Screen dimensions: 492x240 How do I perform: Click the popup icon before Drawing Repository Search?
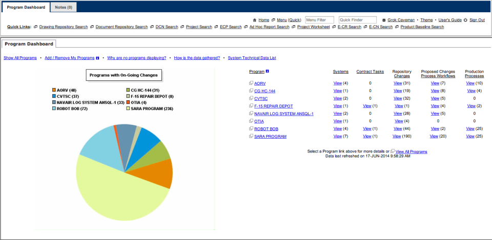(x=35, y=27)
